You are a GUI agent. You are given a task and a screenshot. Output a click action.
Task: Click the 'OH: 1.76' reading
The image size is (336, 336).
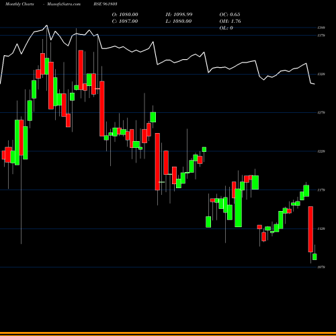[230, 22]
